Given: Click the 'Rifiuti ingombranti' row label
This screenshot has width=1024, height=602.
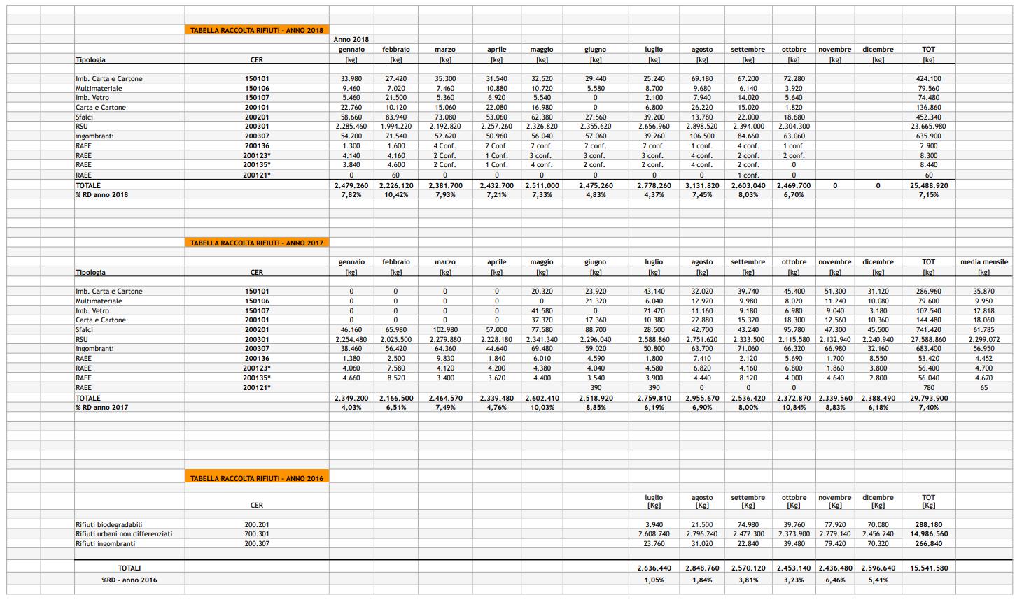Looking at the screenshot, I should pos(106,543).
